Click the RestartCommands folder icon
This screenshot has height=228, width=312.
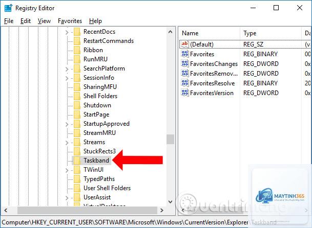(77, 41)
